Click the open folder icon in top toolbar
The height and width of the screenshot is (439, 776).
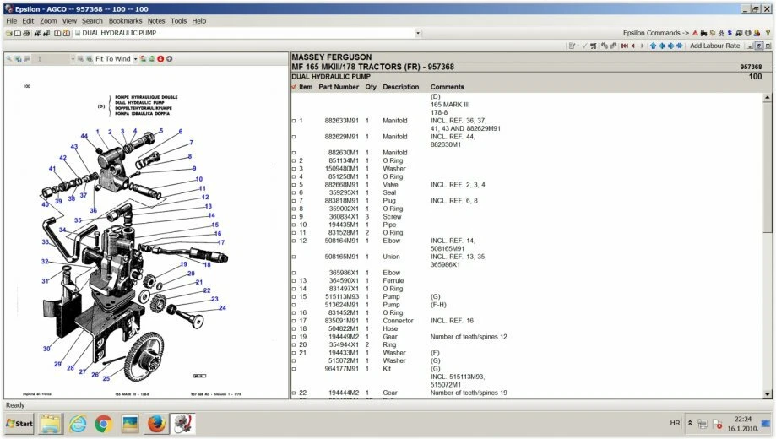pyautogui.click(x=9, y=33)
